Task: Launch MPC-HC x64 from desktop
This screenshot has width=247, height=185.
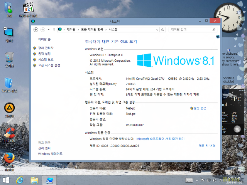Action: coord(28,9)
